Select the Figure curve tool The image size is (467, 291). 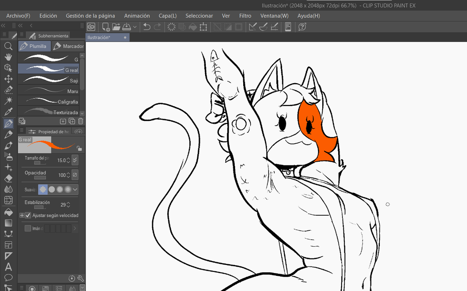click(8, 234)
